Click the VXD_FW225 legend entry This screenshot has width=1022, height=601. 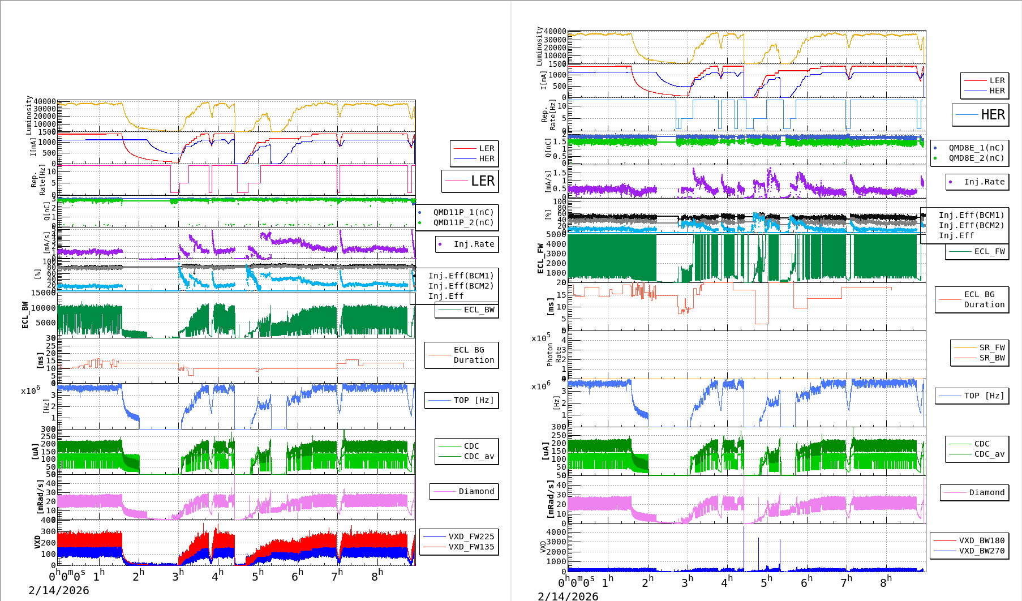pos(471,536)
